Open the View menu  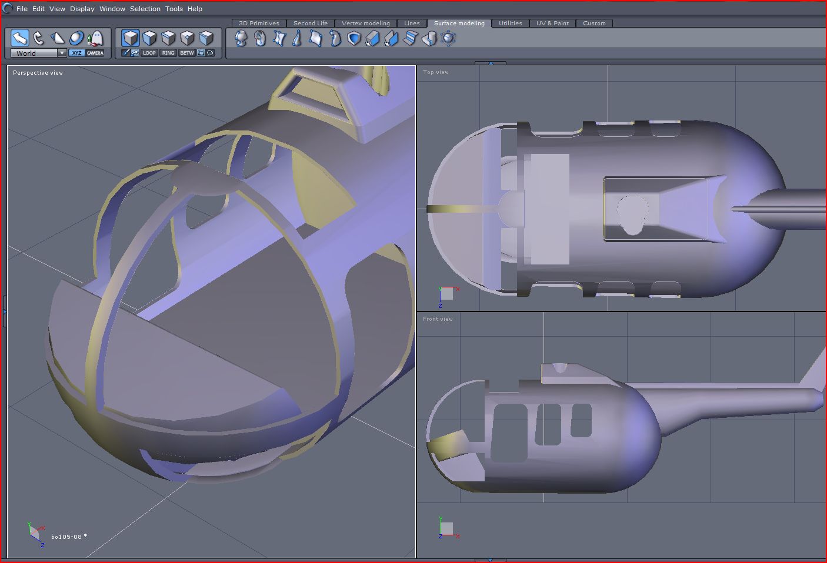click(57, 9)
